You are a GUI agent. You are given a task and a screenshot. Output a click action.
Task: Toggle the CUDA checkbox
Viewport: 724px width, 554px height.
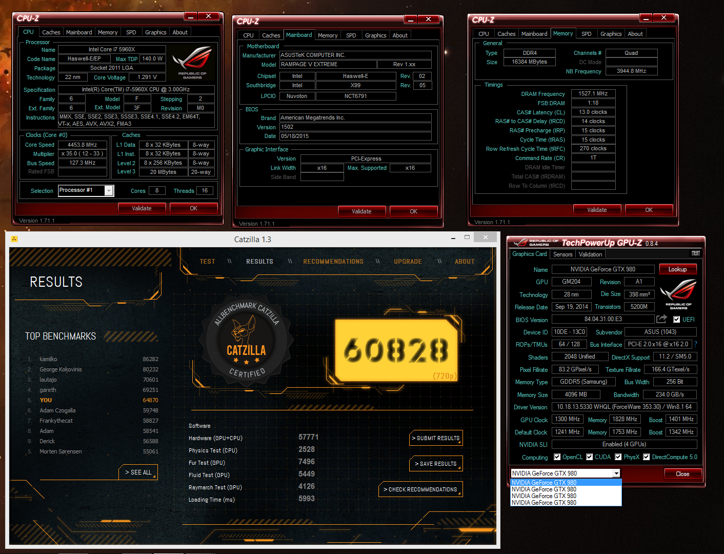point(589,457)
